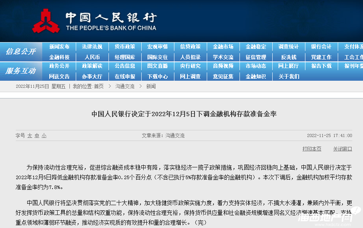Select the 金融科技 menu item
This screenshot has height=228, width=363.
tap(59, 57)
